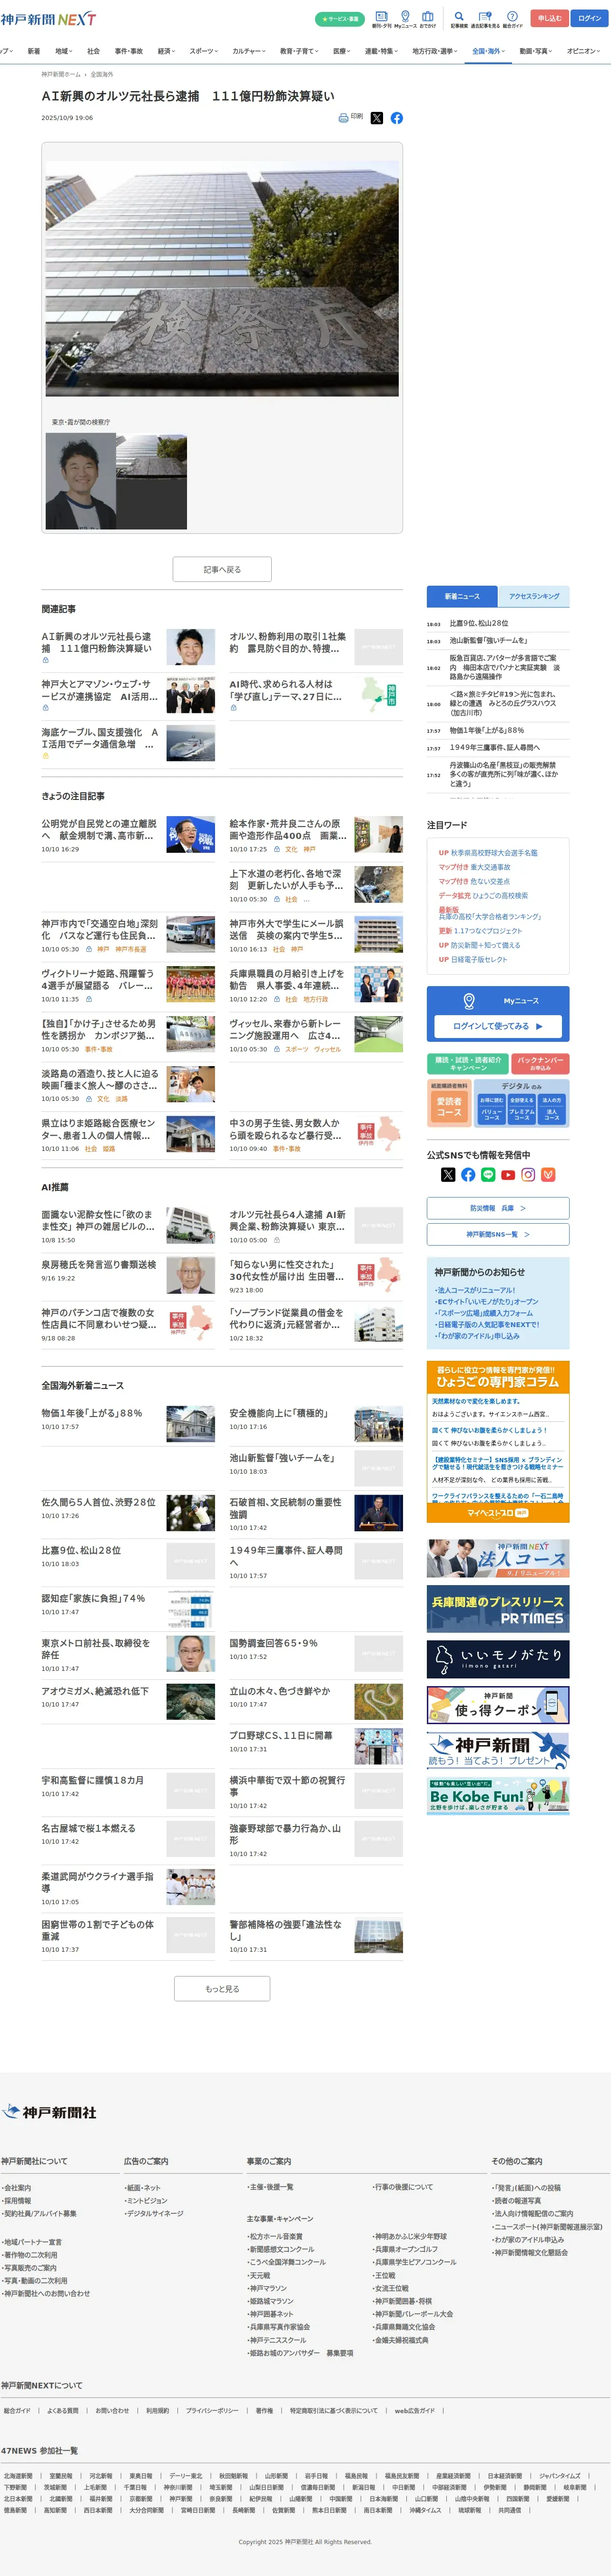Click the 印刷 print icon

(351, 117)
